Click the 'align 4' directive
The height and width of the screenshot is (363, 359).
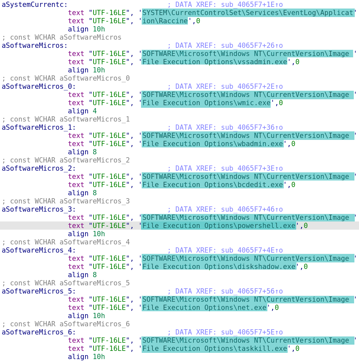pyautogui.click(x=82, y=111)
